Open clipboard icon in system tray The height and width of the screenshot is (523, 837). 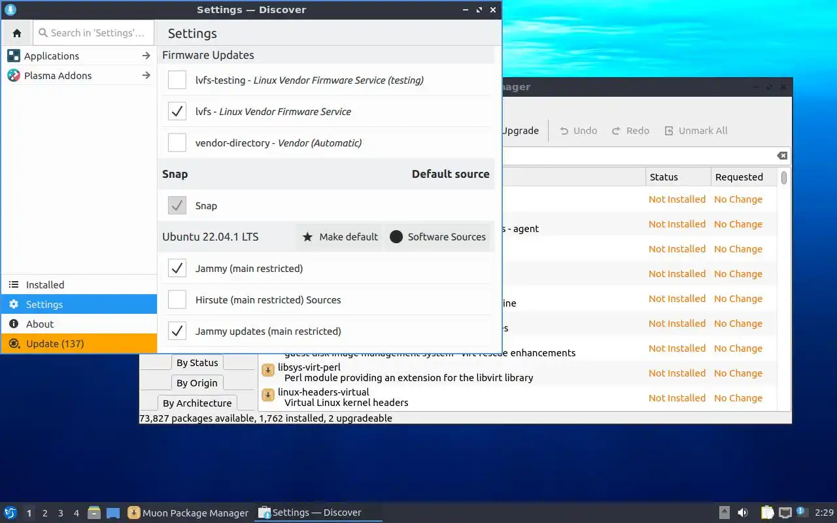pos(767,513)
